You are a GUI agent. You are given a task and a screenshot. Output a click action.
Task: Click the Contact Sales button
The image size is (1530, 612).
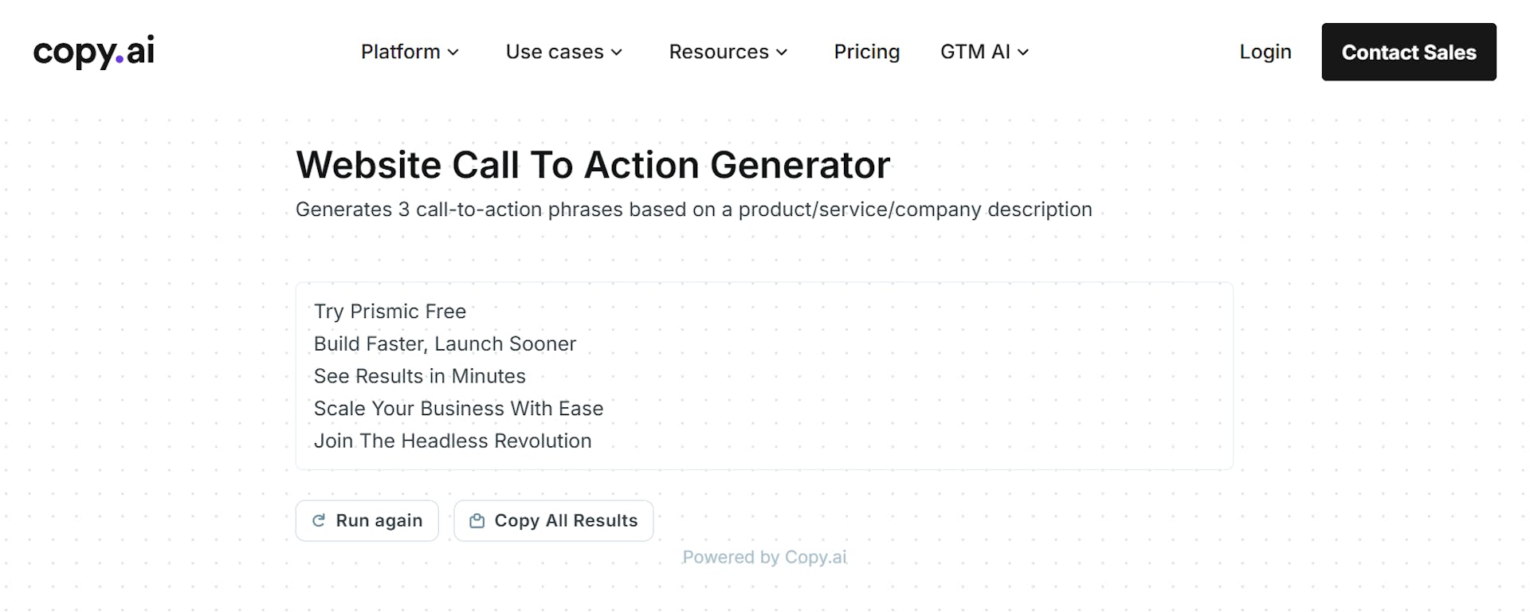point(1409,52)
